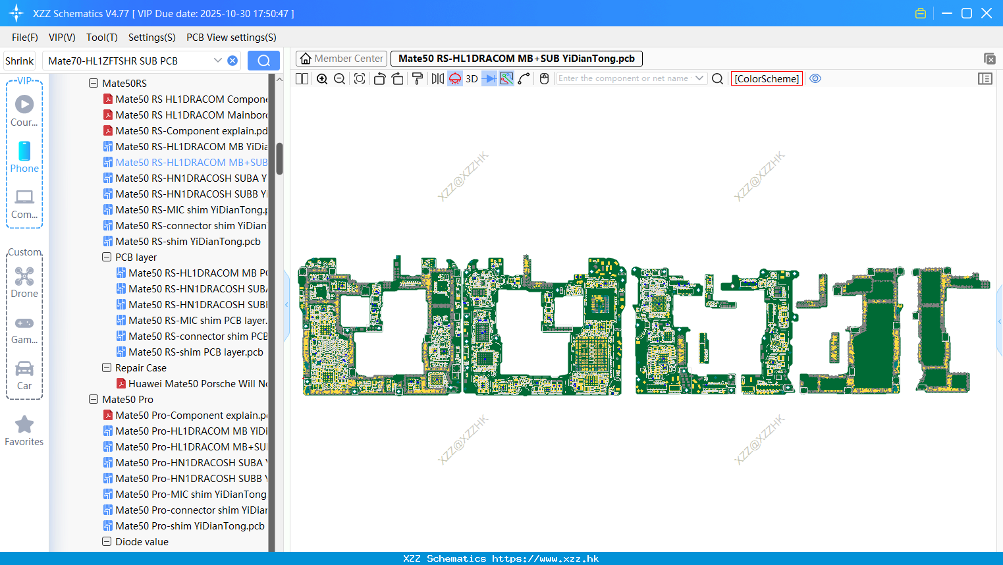
Task: Open Huawei Mate50 Porsche repair case PDF
Action: tap(192, 384)
